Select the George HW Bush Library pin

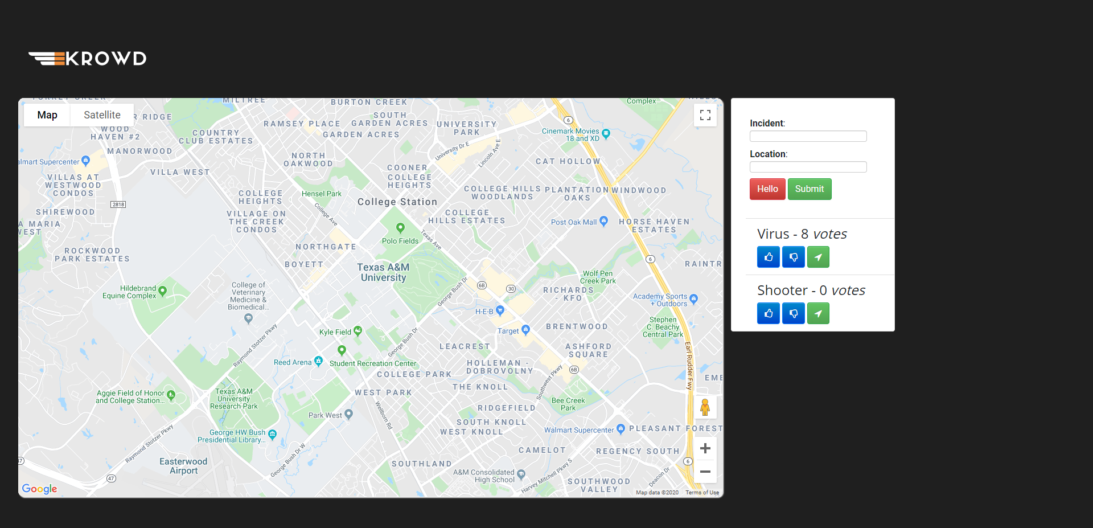coord(272,435)
